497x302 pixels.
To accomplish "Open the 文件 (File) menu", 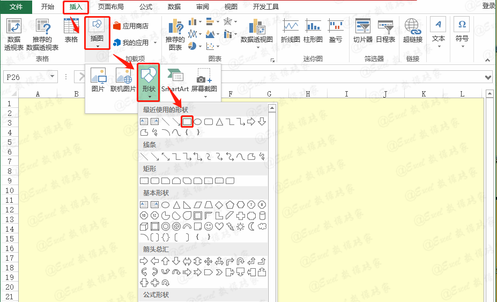I will click(16, 6).
